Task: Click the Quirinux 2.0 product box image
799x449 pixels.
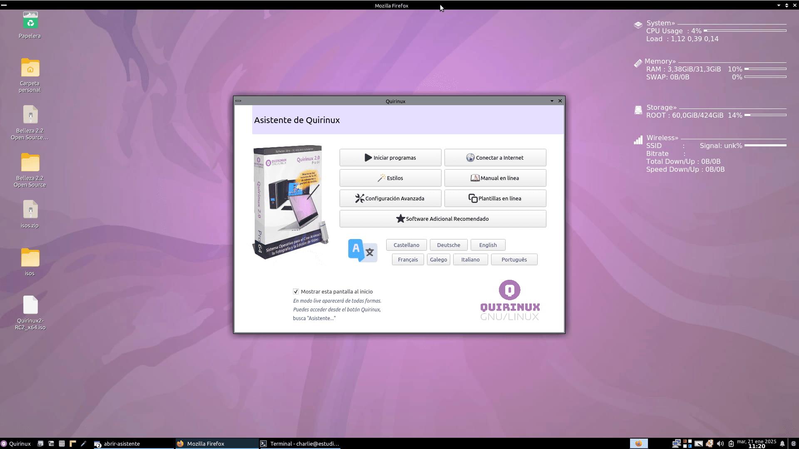Action: (290, 202)
